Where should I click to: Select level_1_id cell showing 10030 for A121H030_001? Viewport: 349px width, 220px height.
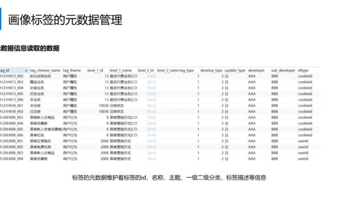(103, 106)
